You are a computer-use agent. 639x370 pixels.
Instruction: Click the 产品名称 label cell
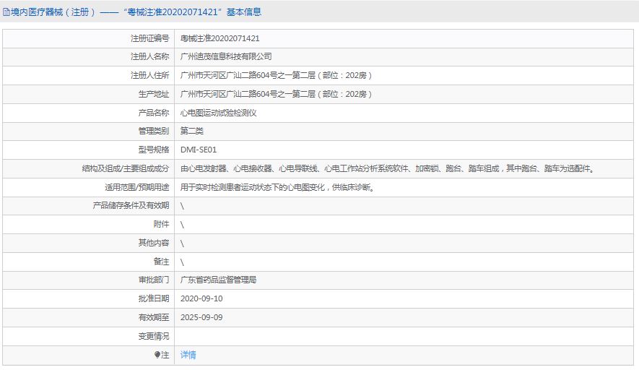pyautogui.click(x=88, y=113)
